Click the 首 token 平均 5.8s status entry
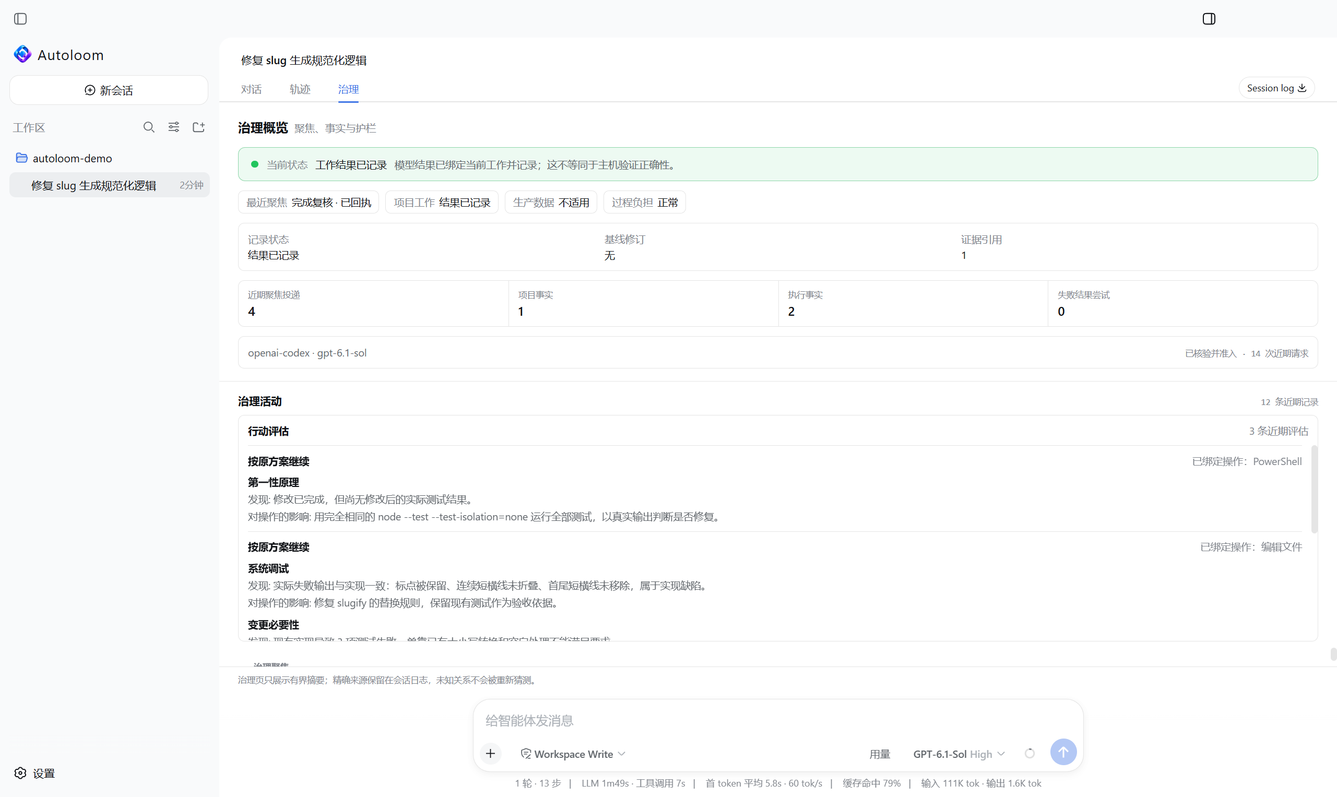This screenshot has height=797, width=1337. coord(763,783)
